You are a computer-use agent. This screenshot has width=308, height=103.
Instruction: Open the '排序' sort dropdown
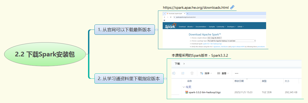click(206, 73)
